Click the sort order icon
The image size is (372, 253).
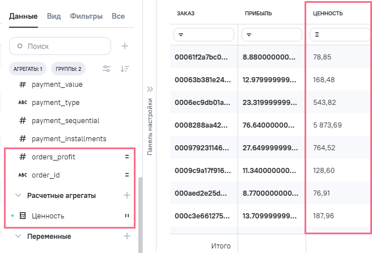pyautogui.click(x=125, y=69)
